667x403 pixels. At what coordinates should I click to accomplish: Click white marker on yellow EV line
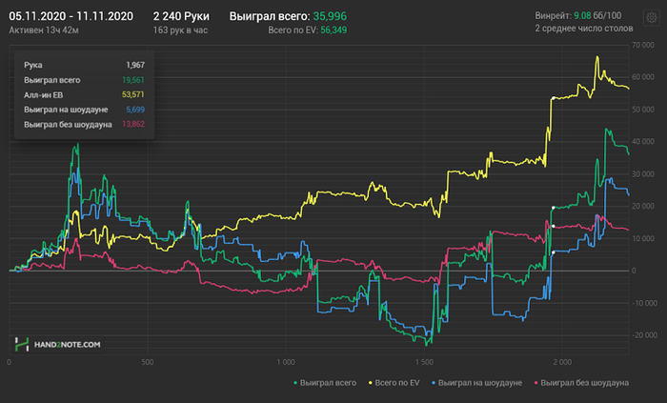pyautogui.click(x=553, y=98)
